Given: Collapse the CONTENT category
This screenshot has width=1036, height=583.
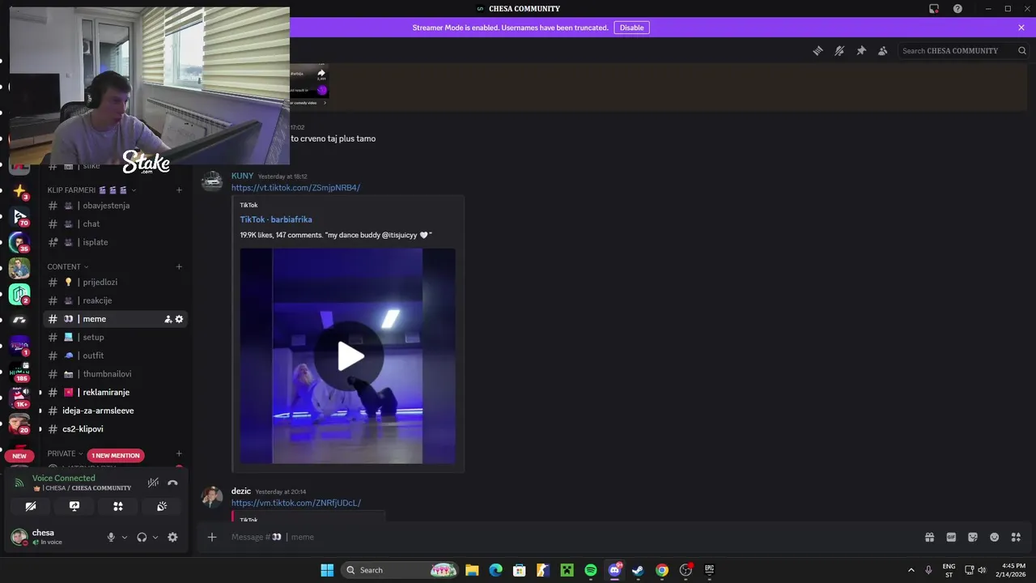Looking at the screenshot, I should [x=68, y=266].
